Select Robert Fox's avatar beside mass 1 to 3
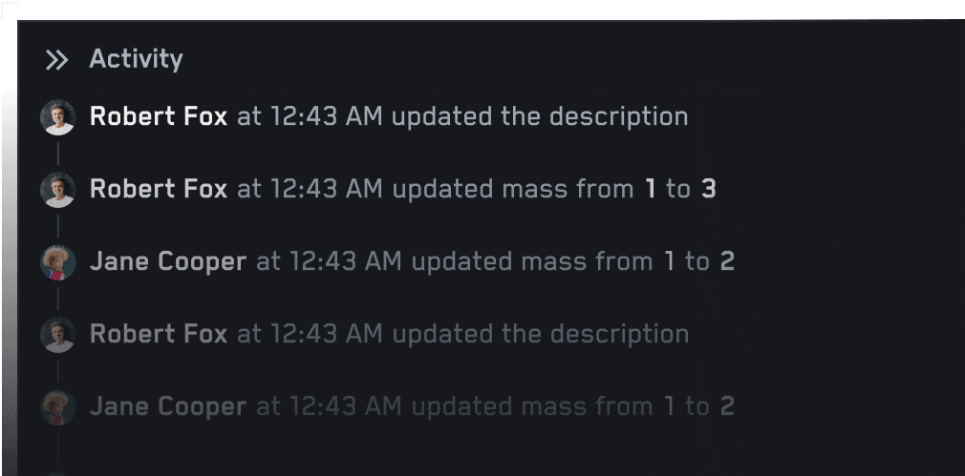965x476 pixels. 58,189
